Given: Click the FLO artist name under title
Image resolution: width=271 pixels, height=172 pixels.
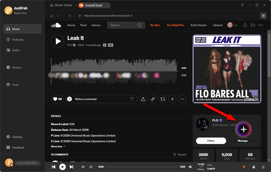Looking at the screenshot, I should coord(69,45).
